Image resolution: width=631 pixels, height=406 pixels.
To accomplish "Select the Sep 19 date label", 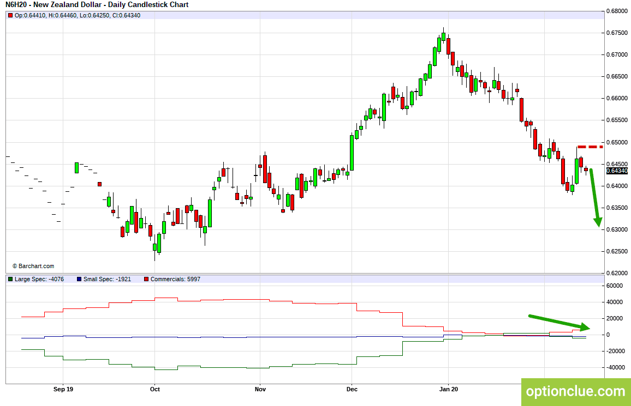I will click(x=63, y=389).
